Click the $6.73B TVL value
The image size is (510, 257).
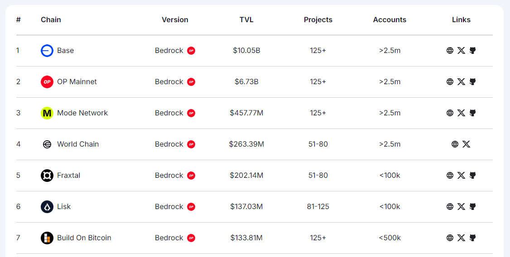pyautogui.click(x=246, y=81)
